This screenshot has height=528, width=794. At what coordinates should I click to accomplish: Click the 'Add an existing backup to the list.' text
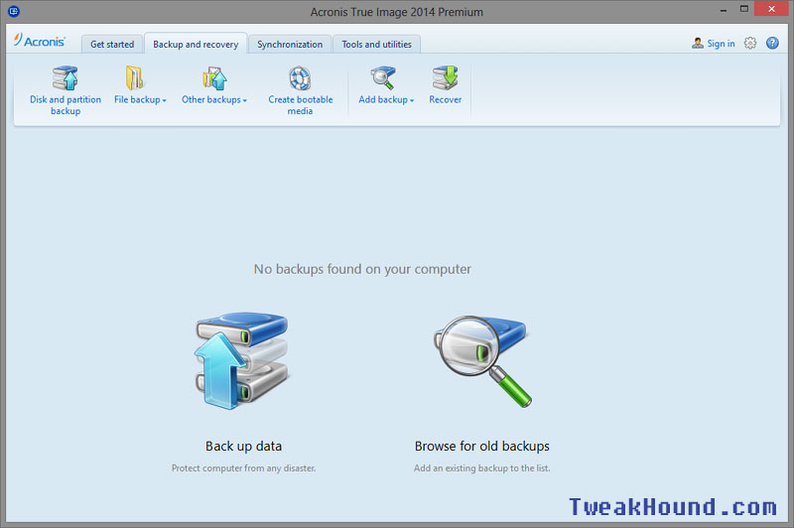[x=481, y=468]
